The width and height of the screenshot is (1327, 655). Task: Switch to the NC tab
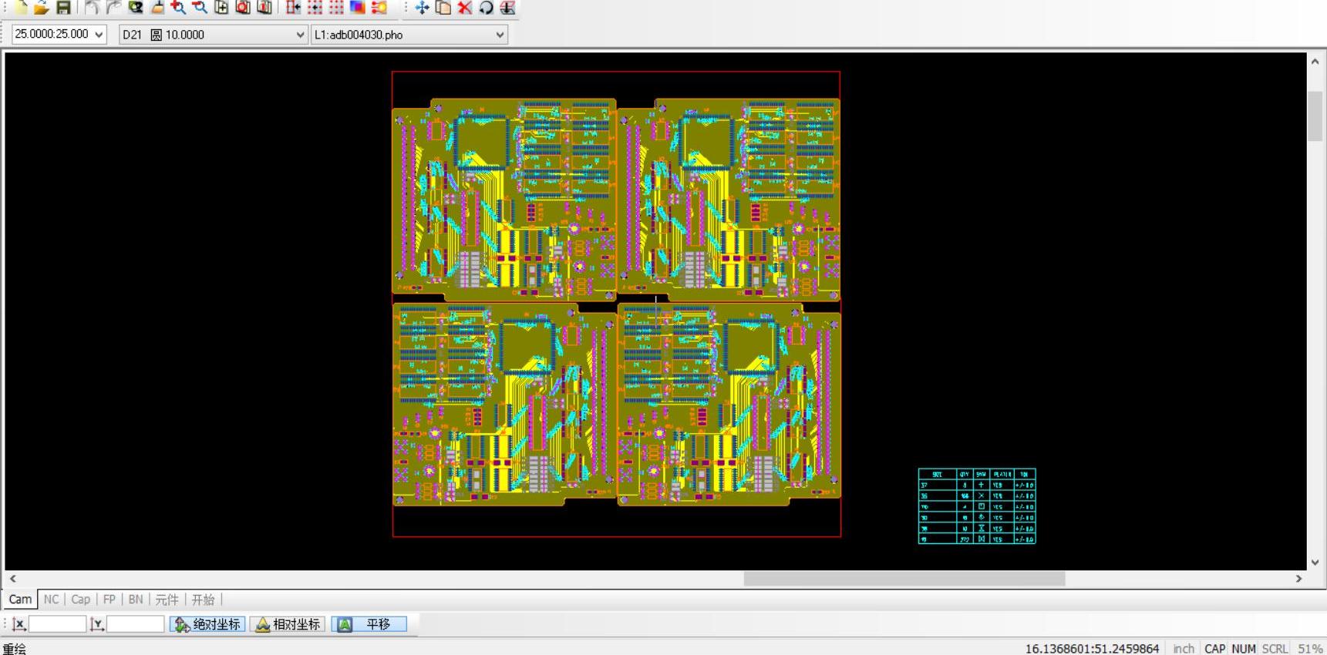click(51, 600)
